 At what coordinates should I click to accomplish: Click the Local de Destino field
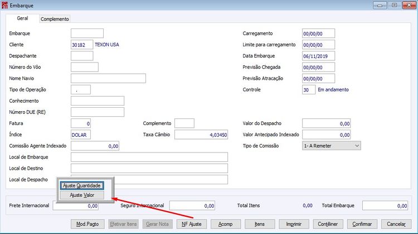tap(149, 168)
